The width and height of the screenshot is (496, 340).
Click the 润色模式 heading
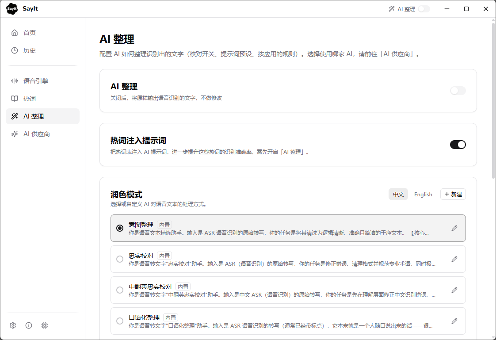[126, 194]
